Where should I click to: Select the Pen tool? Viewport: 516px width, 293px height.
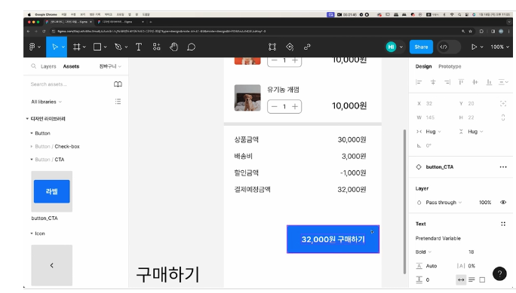[x=118, y=47]
